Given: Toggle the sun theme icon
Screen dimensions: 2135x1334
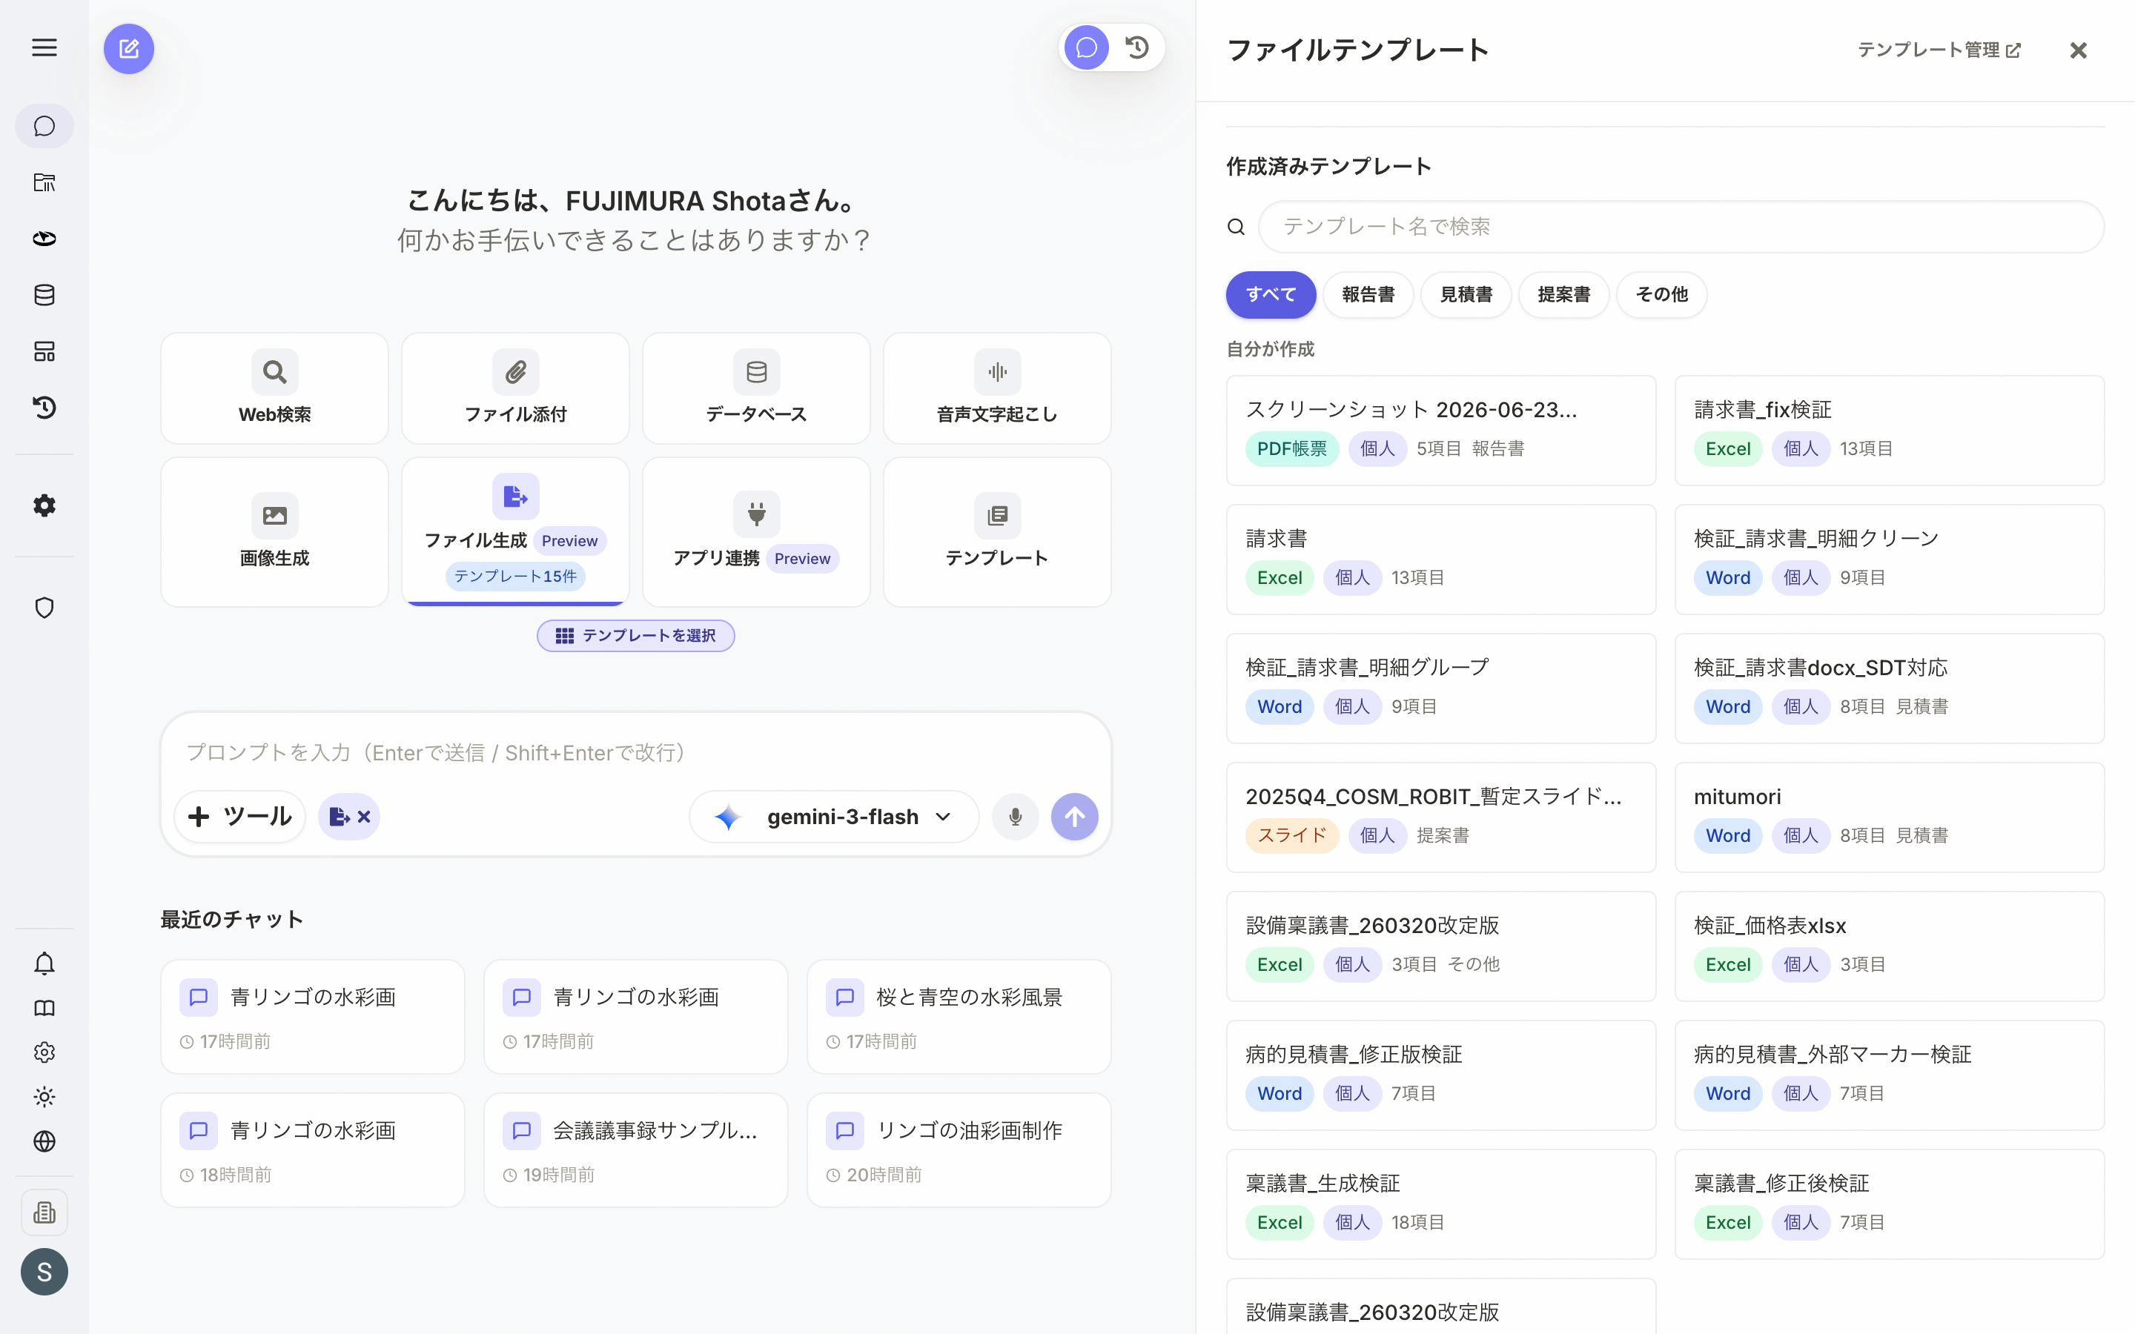Looking at the screenshot, I should coord(44,1097).
